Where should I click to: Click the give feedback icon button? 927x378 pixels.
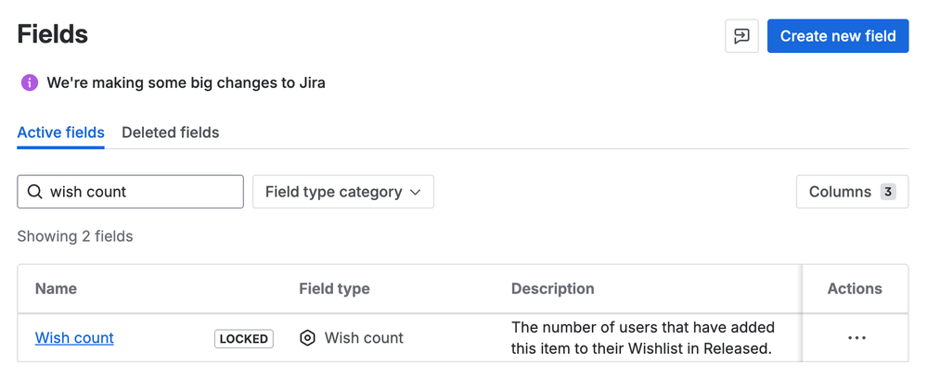[741, 36]
